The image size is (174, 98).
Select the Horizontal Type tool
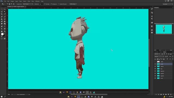coord(5,26)
